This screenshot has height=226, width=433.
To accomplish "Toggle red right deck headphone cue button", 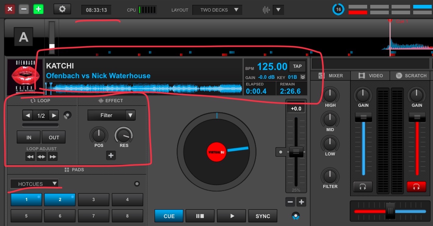I will [416, 187].
